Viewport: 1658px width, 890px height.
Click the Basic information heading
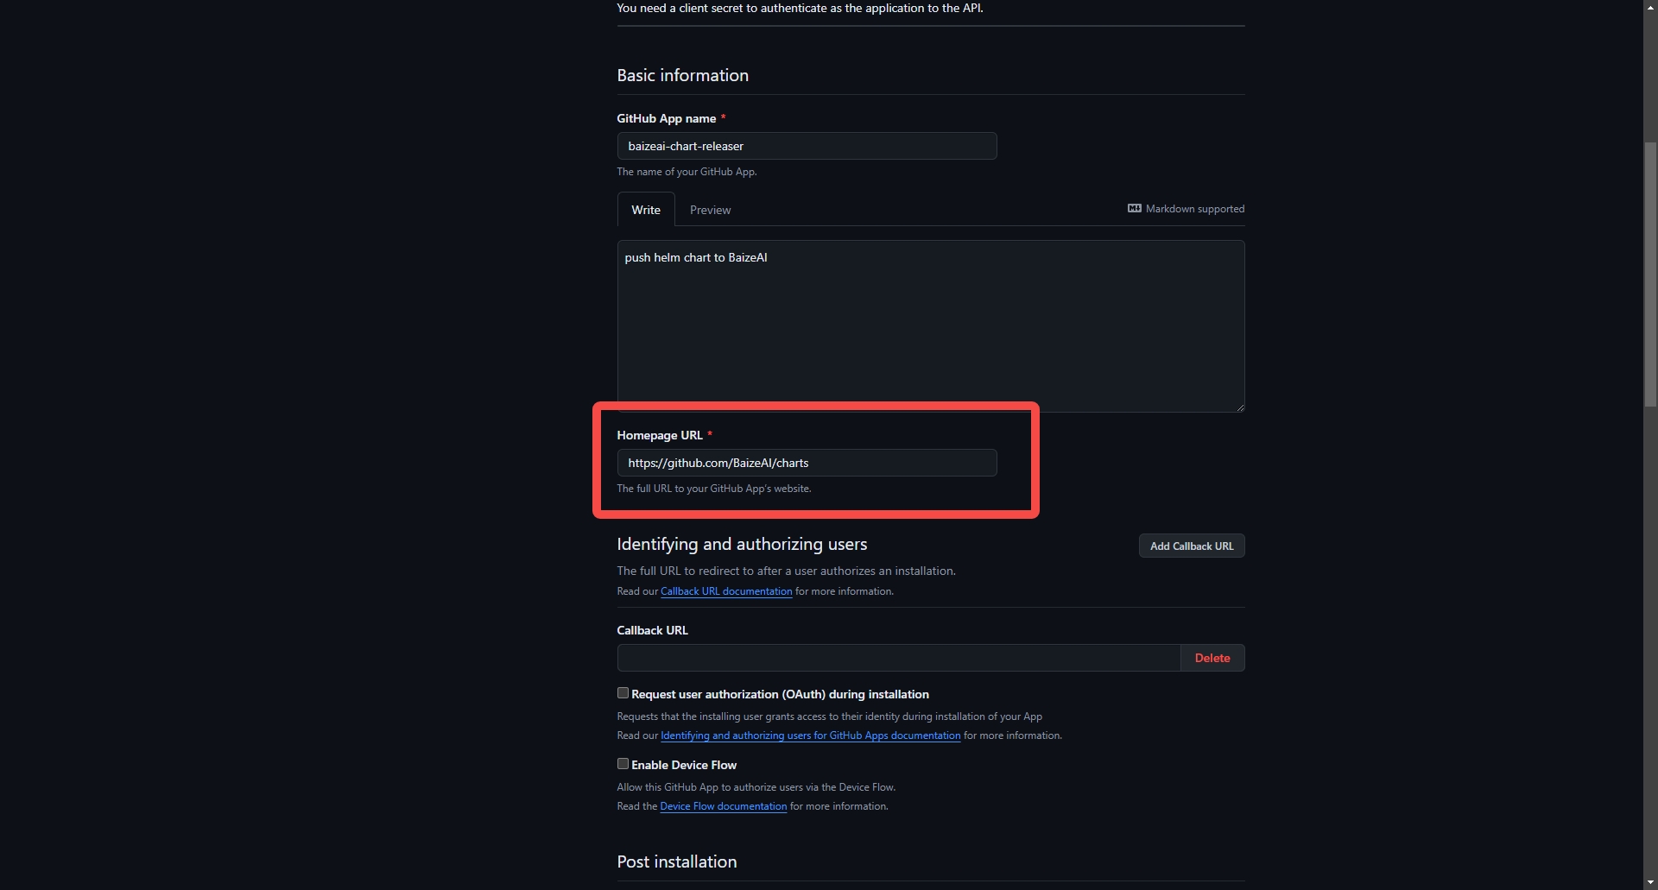pos(682,75)
